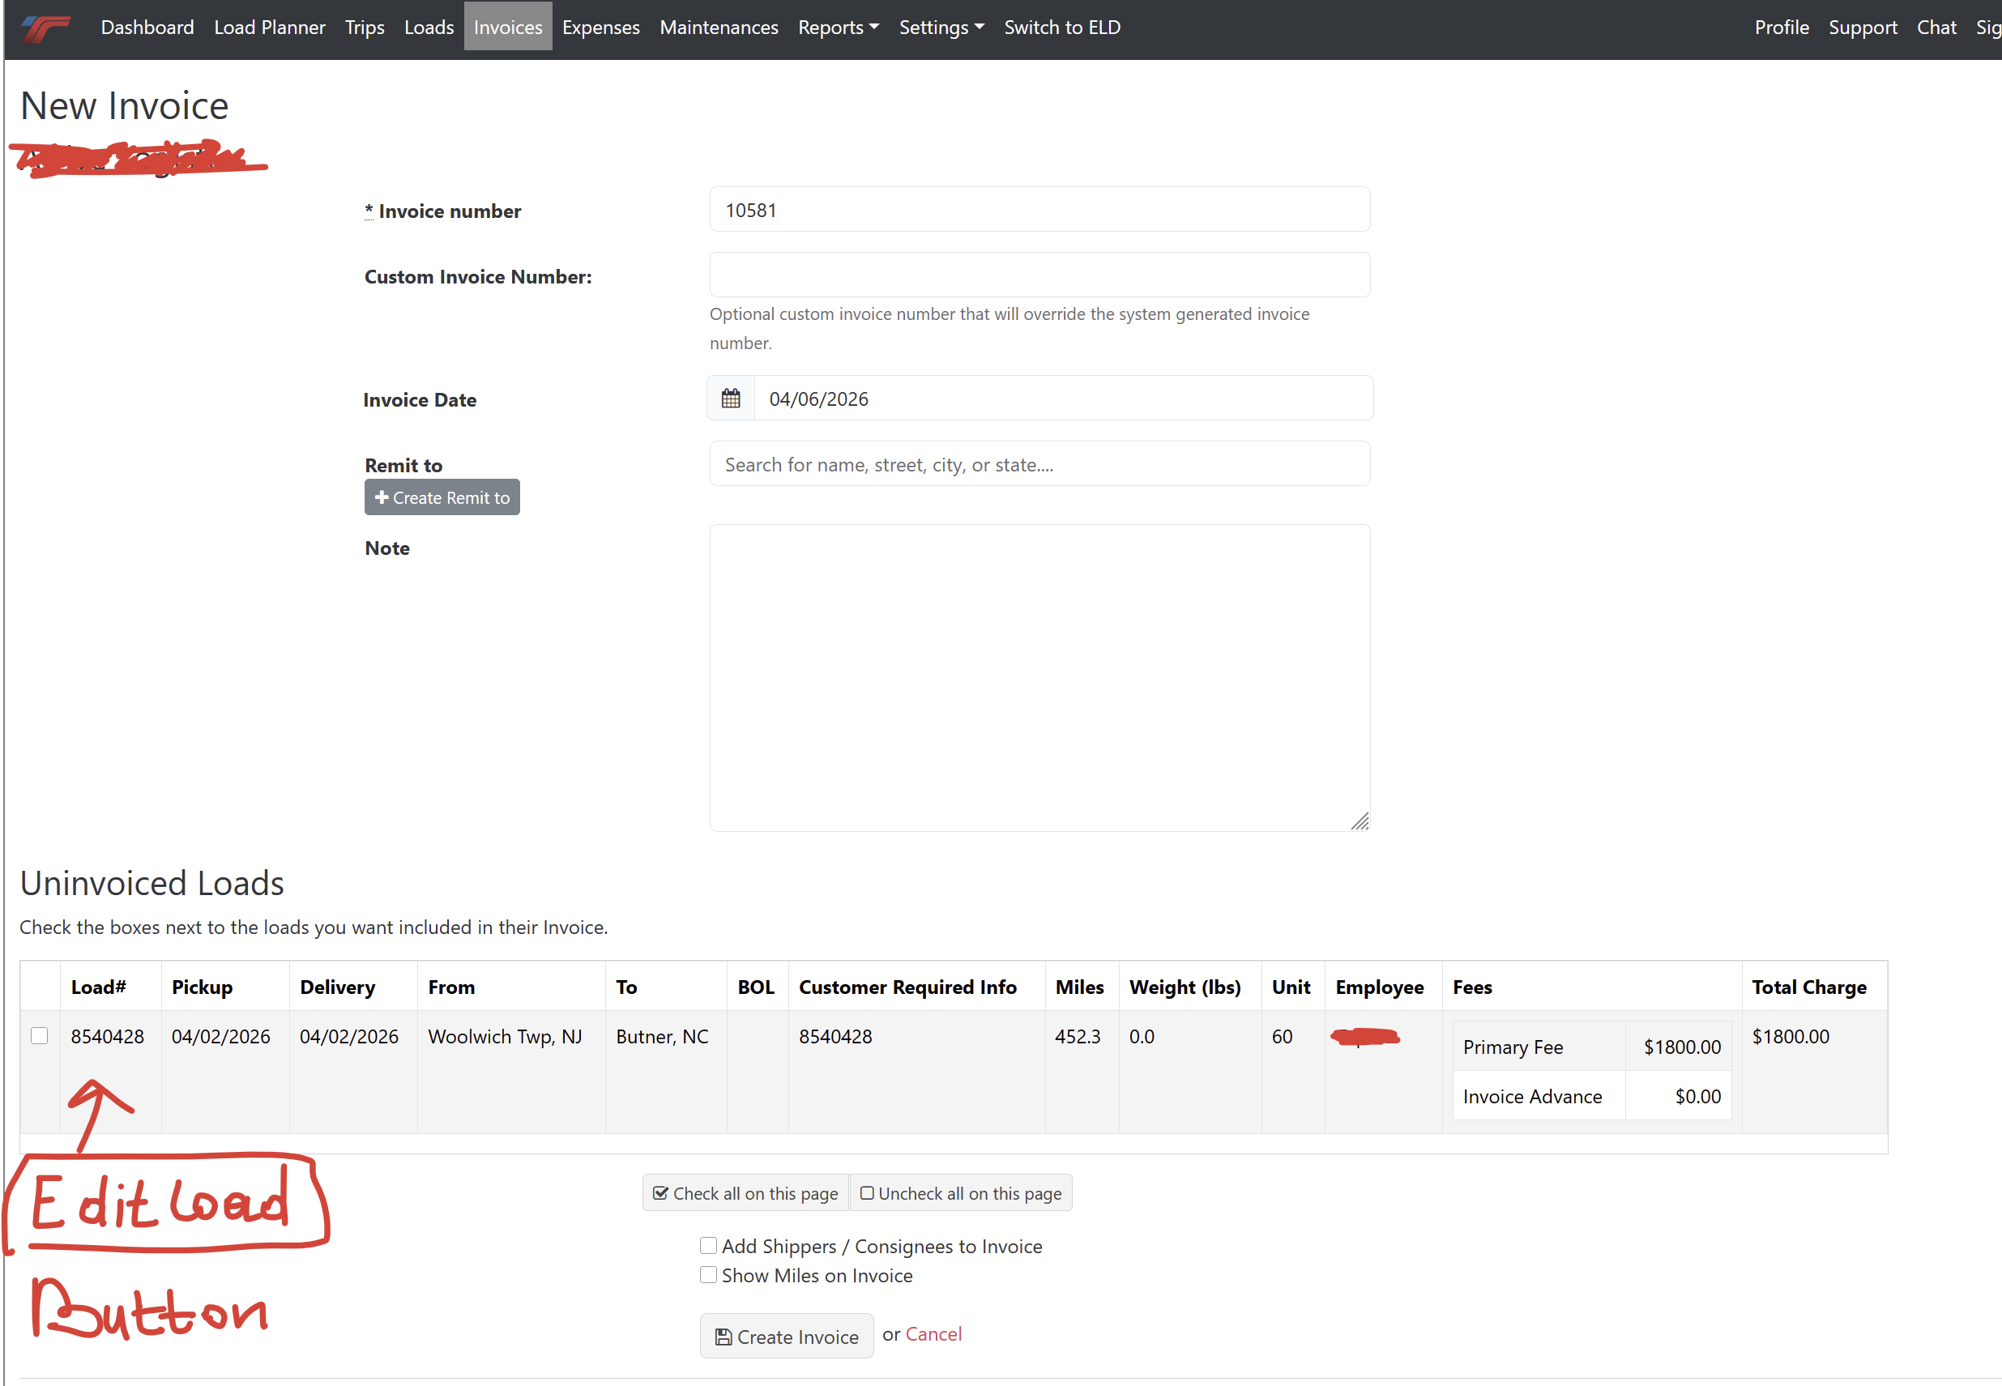Go to the Expenses page

tap(600, 28)
